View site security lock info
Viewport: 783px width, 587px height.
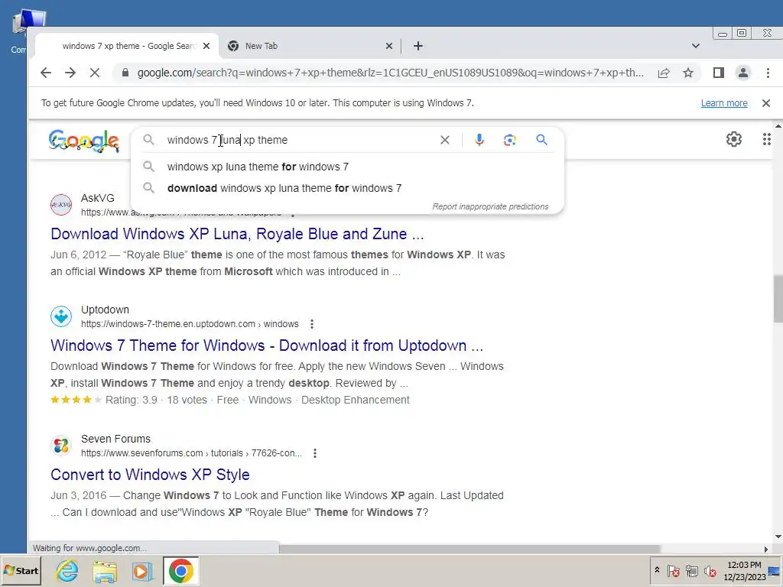pos(125,73)
